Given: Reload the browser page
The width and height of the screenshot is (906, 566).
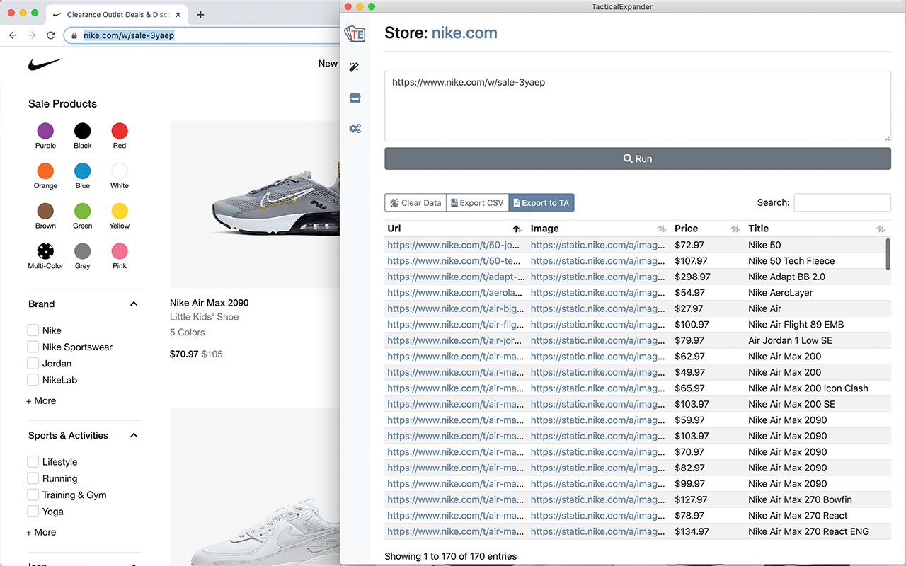Looking at the screenshot, I should click(50, 35).
